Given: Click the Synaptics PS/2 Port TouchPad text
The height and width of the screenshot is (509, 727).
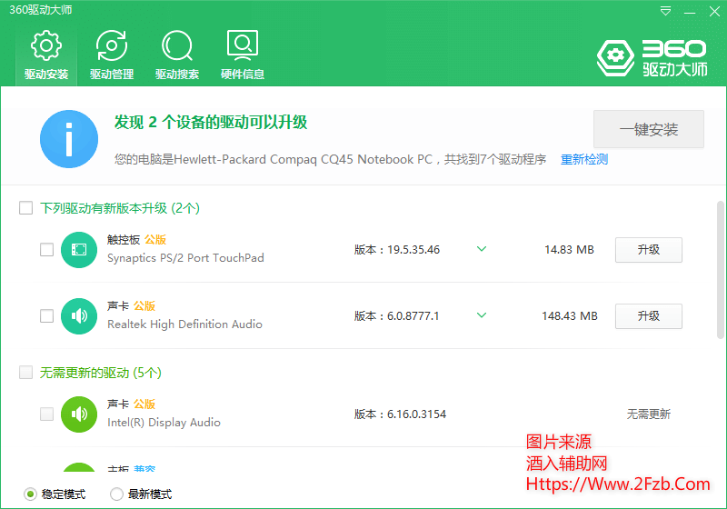Looking at the screenshot, I should pos(185,258).
